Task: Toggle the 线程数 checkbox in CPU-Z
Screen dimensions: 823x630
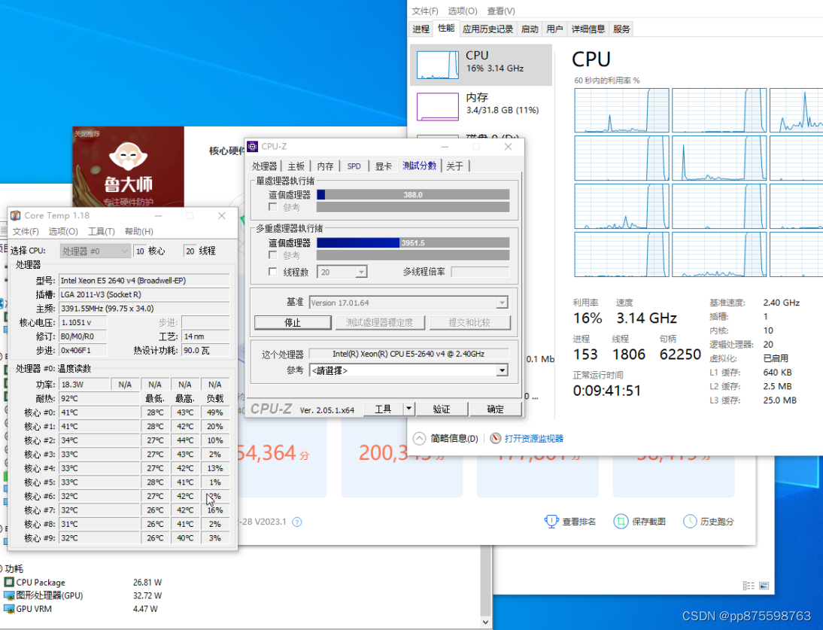Action: click(x=273, y=272)
